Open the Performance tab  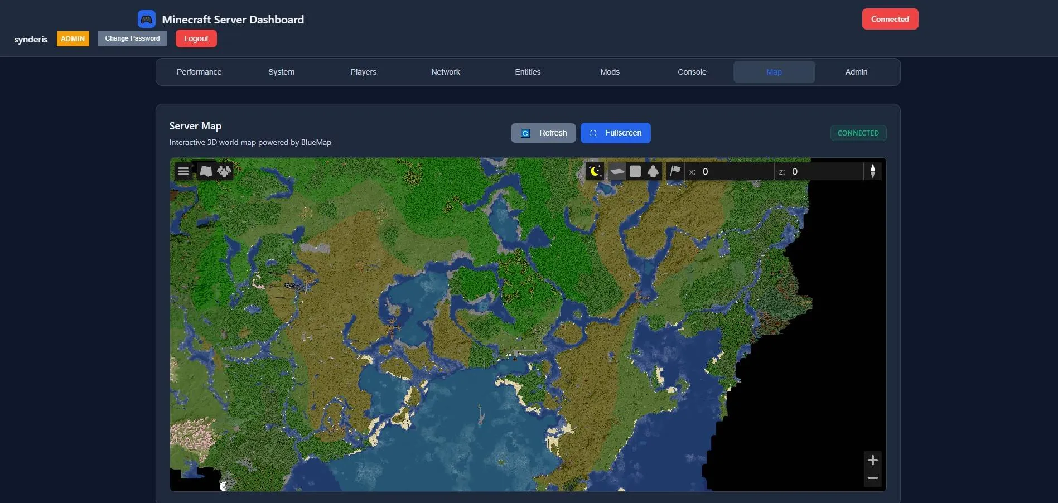[199, 72]
